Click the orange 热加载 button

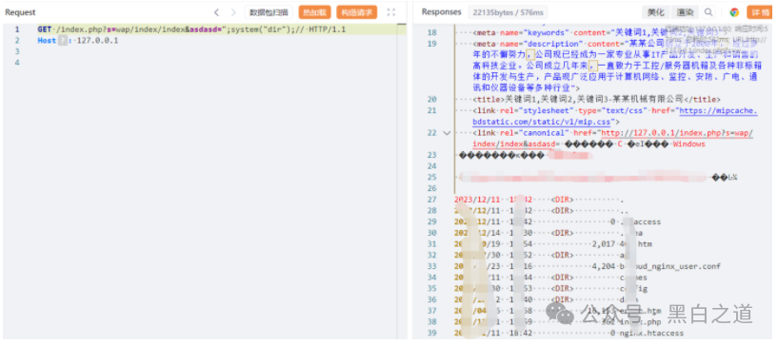[x=314, y=12]
